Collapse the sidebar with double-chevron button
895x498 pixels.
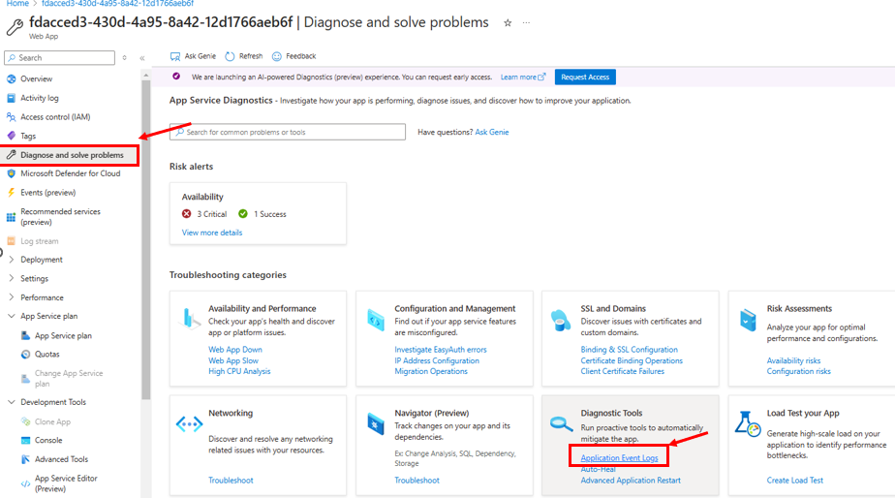click(x=142, y=58)
